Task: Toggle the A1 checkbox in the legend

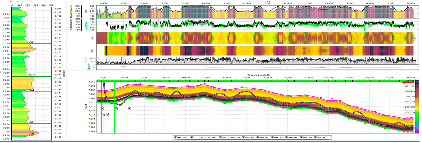Action: 243,137
